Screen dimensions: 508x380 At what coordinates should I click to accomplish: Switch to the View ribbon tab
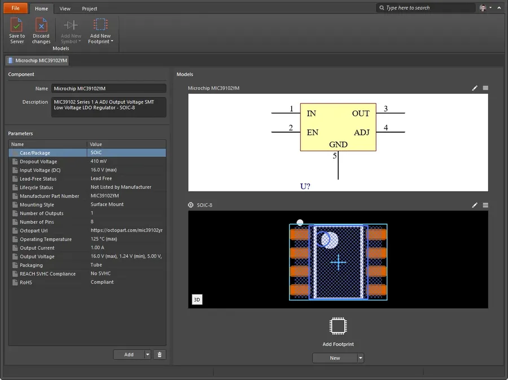click(65, 8)
